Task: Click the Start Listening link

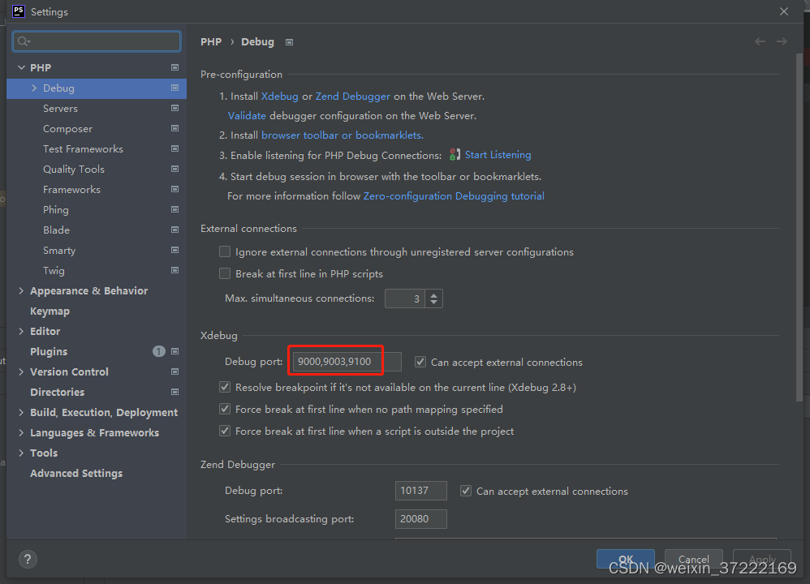Action: coord(498,154)
